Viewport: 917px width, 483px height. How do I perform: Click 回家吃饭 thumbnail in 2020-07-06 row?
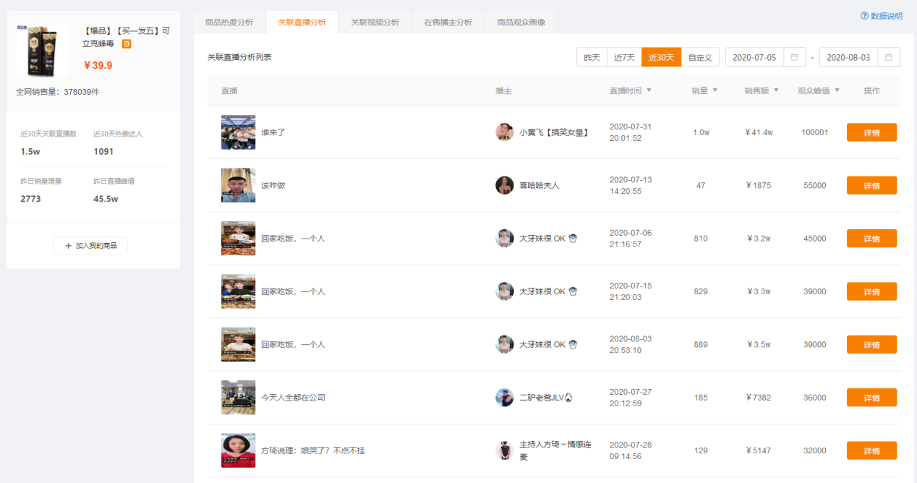238,239
